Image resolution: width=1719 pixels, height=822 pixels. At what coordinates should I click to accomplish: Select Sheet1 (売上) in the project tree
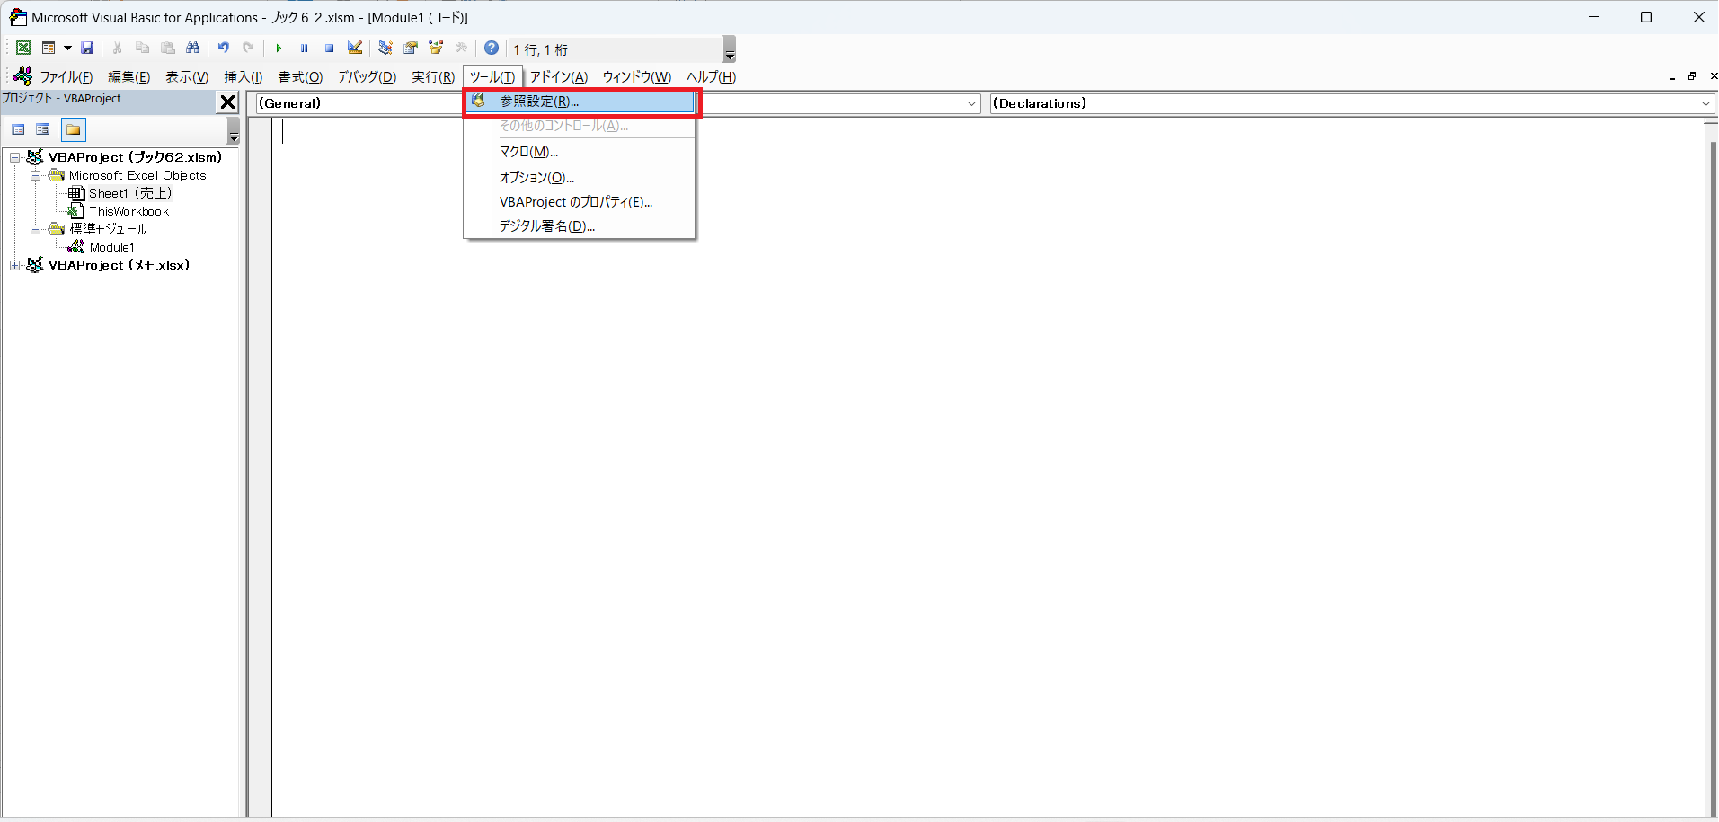click(130, 193)
